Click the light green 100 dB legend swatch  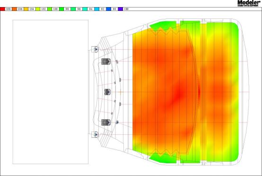point(50,9)
